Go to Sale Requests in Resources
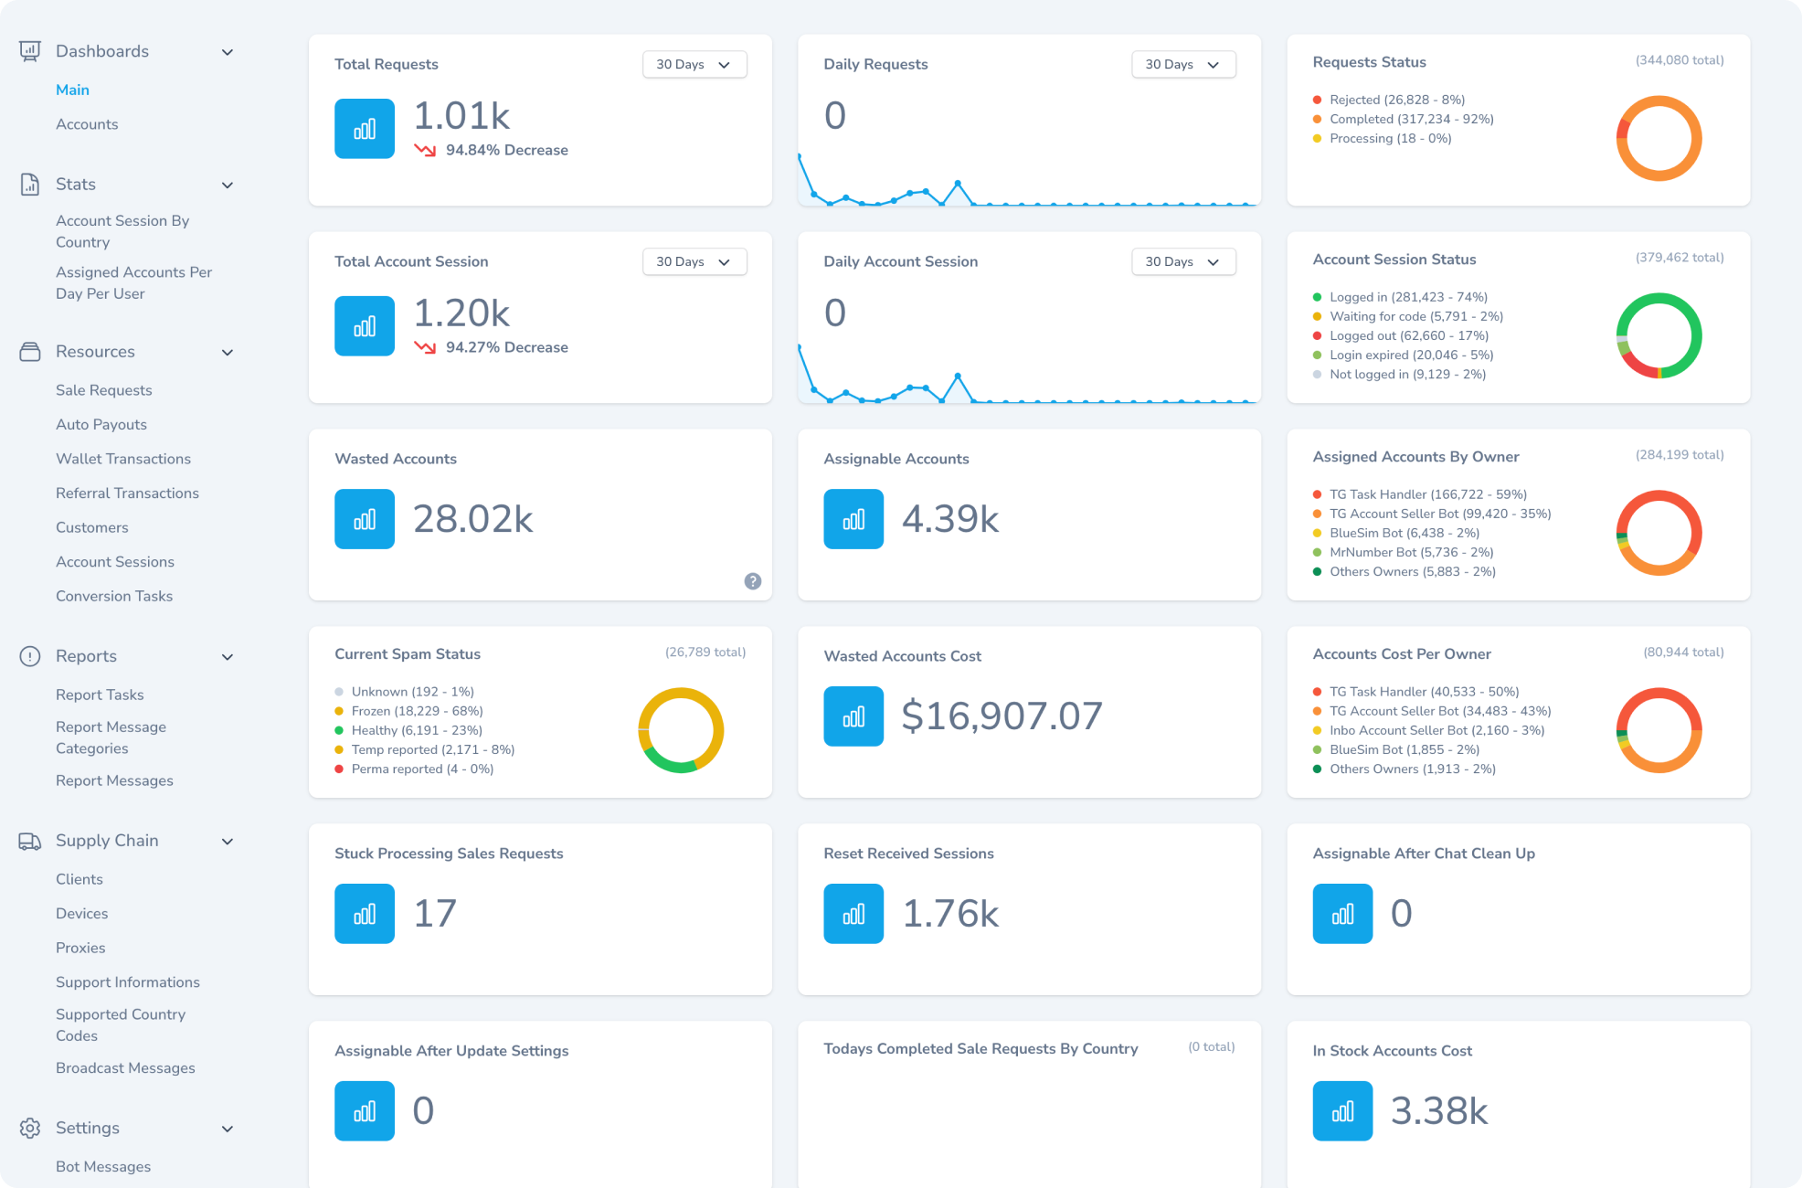The width and height of the screenshot is (1802, 1188). (103, 390)
